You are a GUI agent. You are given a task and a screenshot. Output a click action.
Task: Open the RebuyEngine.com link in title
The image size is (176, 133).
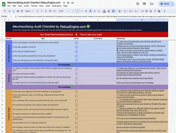coord(73,26)
